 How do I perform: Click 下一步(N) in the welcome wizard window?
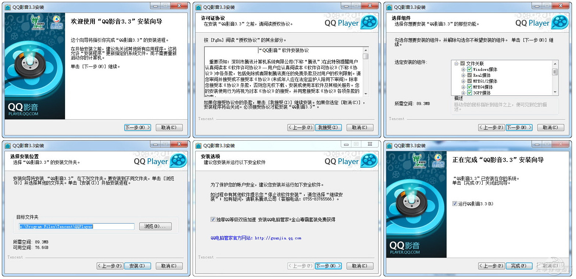pyautogui.click(x=138, y=127)
